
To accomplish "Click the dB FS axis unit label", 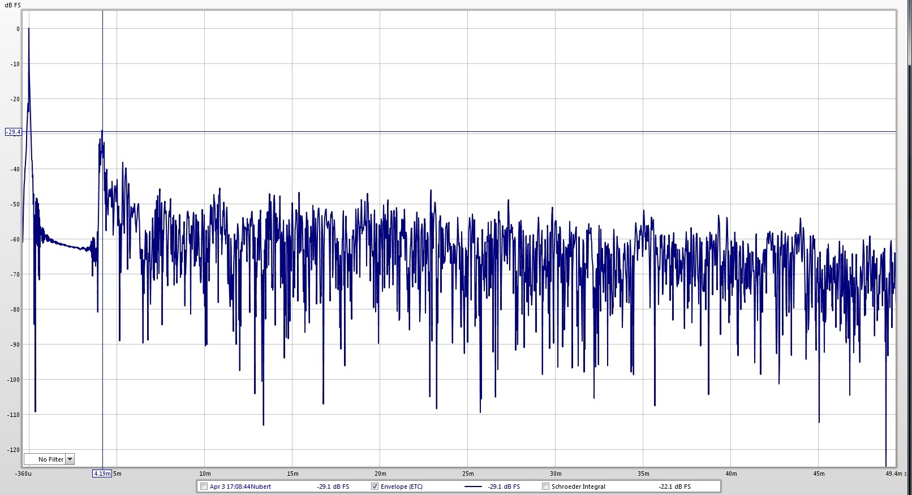I will tap(12, 5).
